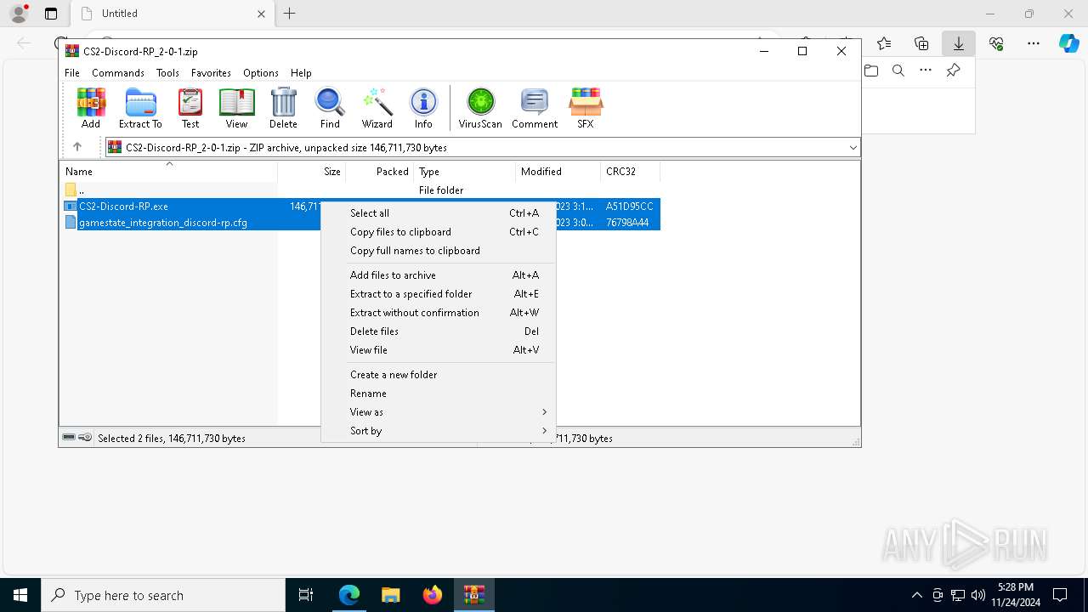Open the Help menu
The image size is (1088, 612).
click(301, 73)
